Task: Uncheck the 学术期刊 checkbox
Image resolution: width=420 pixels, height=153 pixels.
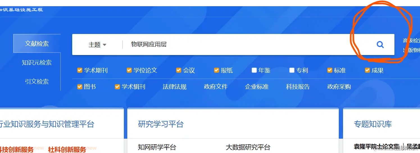Action: 80,70
